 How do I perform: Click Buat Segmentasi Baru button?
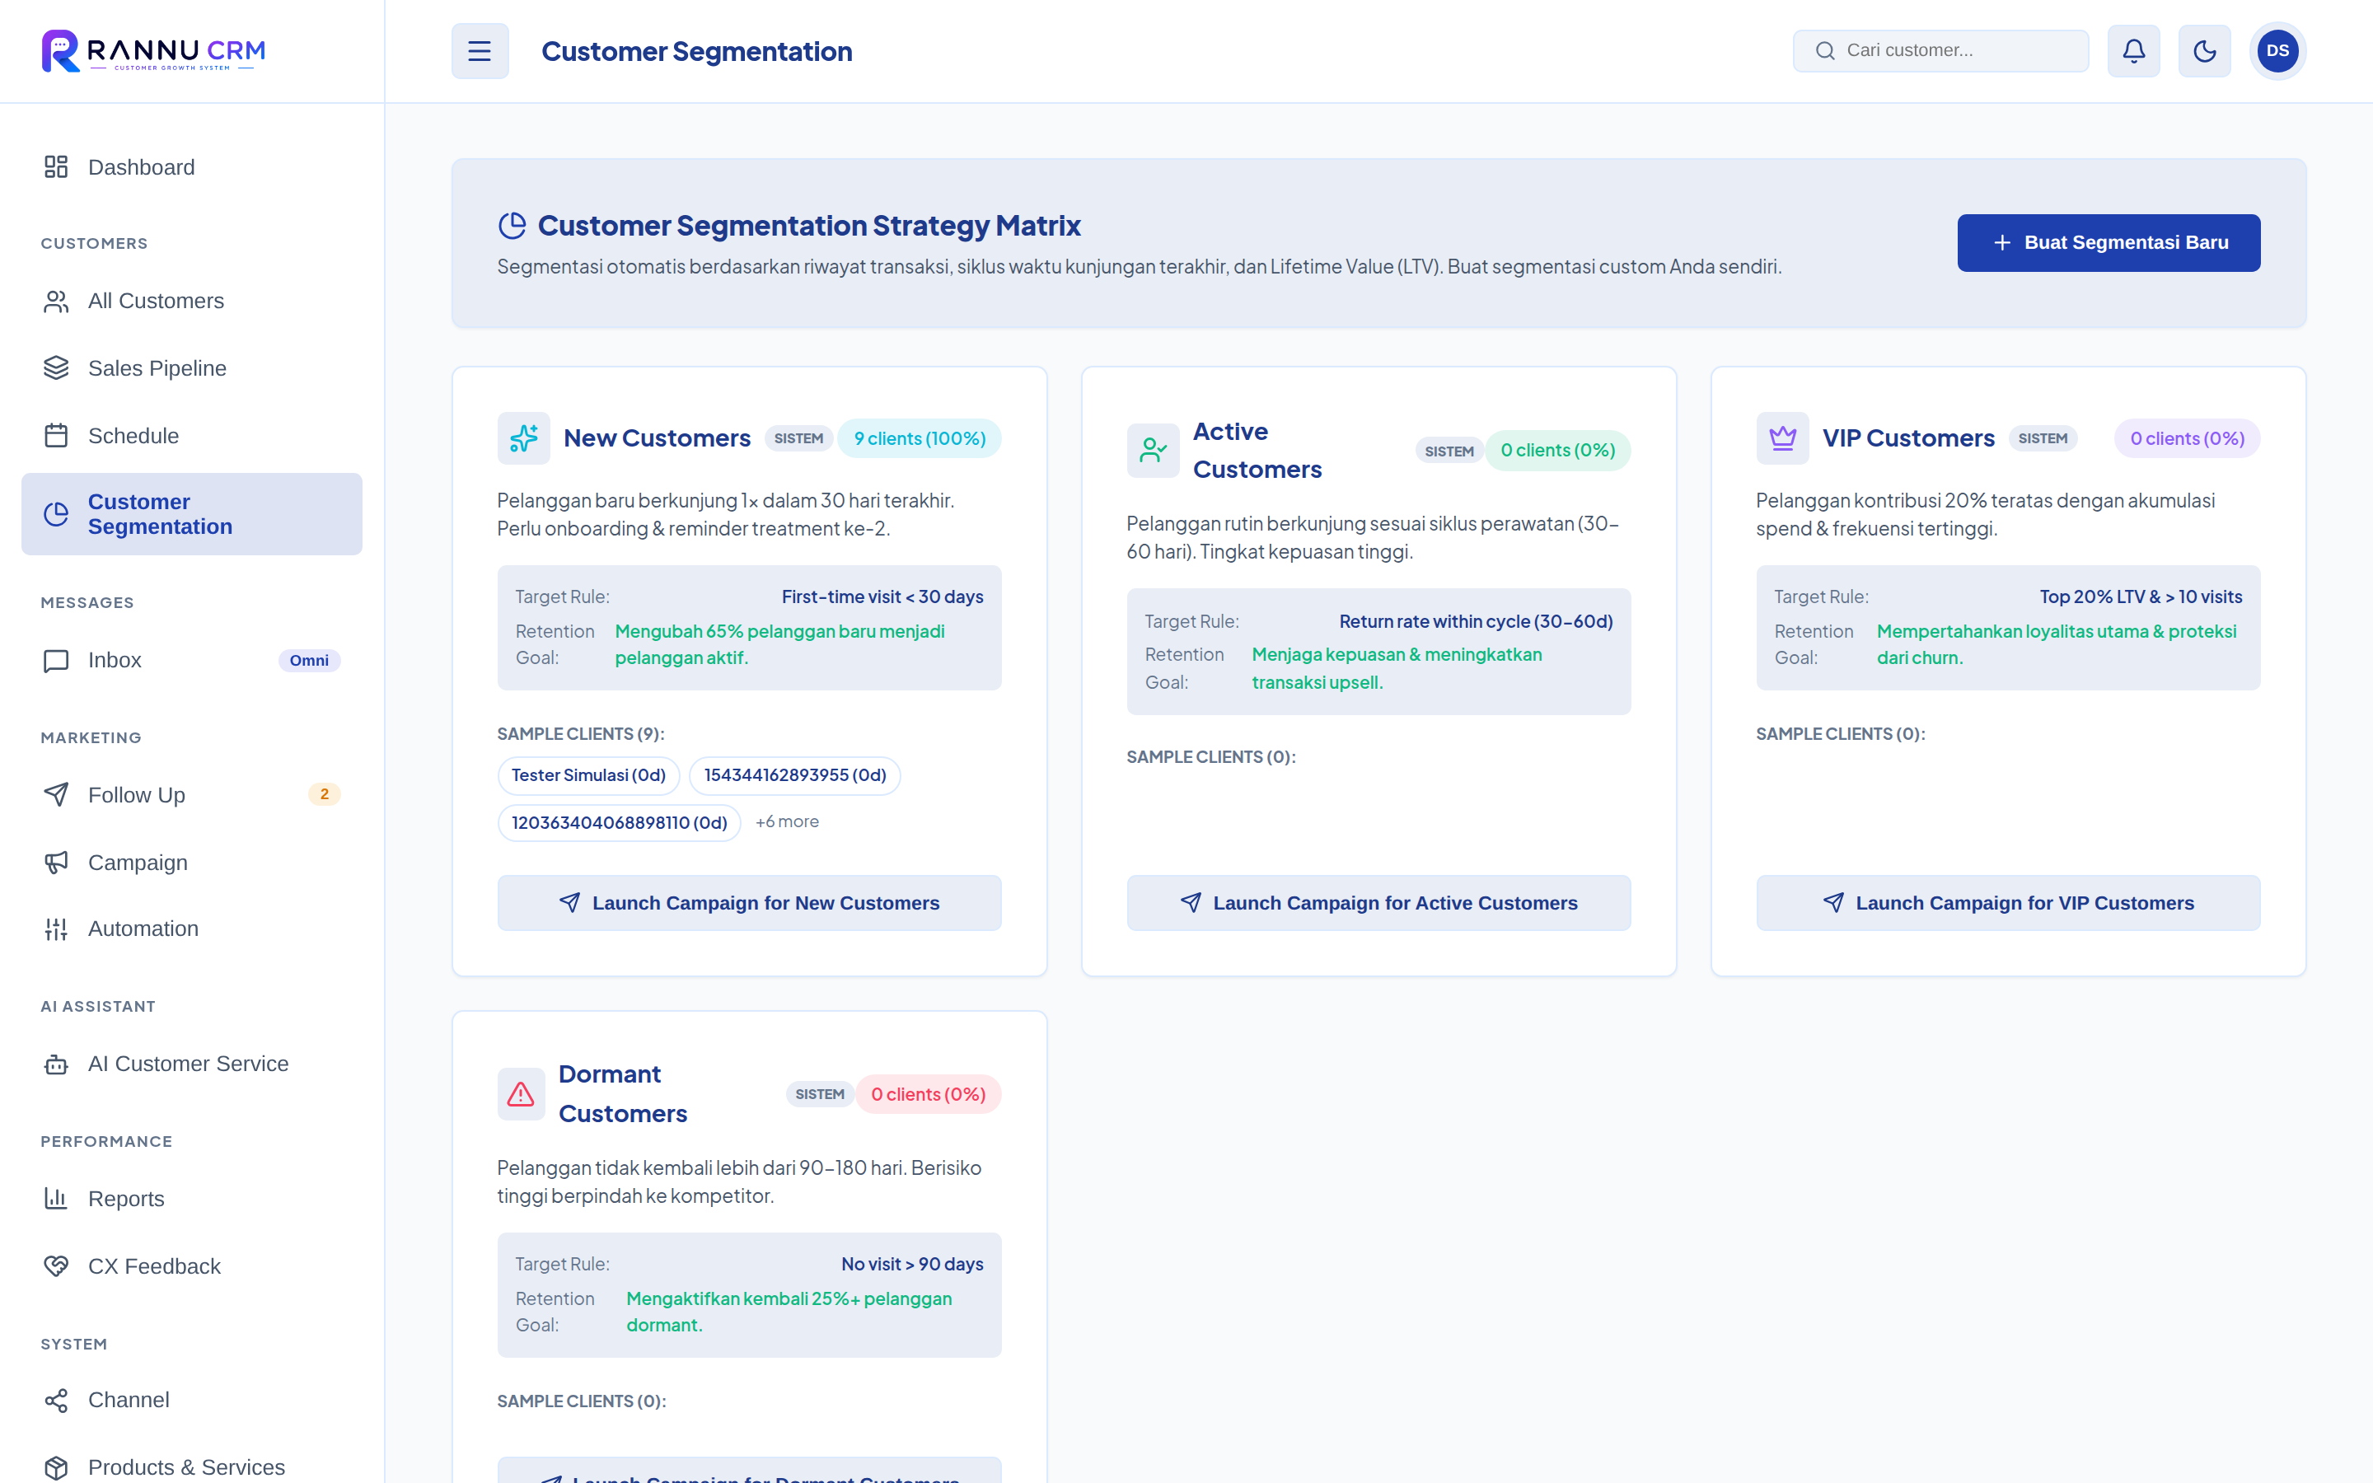tap(2109, 242)
